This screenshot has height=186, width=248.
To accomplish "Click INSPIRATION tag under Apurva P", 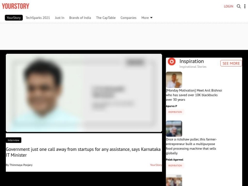I will point(175,112).
